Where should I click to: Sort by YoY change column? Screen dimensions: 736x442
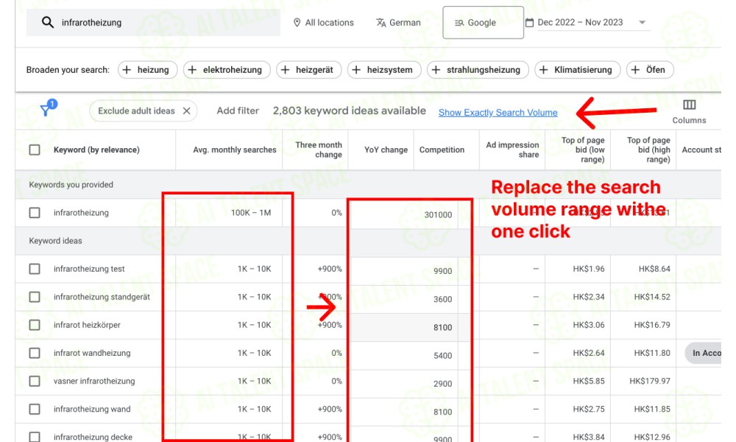(x=386, y=150)
